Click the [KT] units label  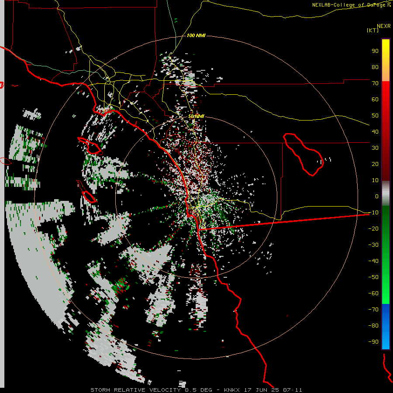click(373, 30)
